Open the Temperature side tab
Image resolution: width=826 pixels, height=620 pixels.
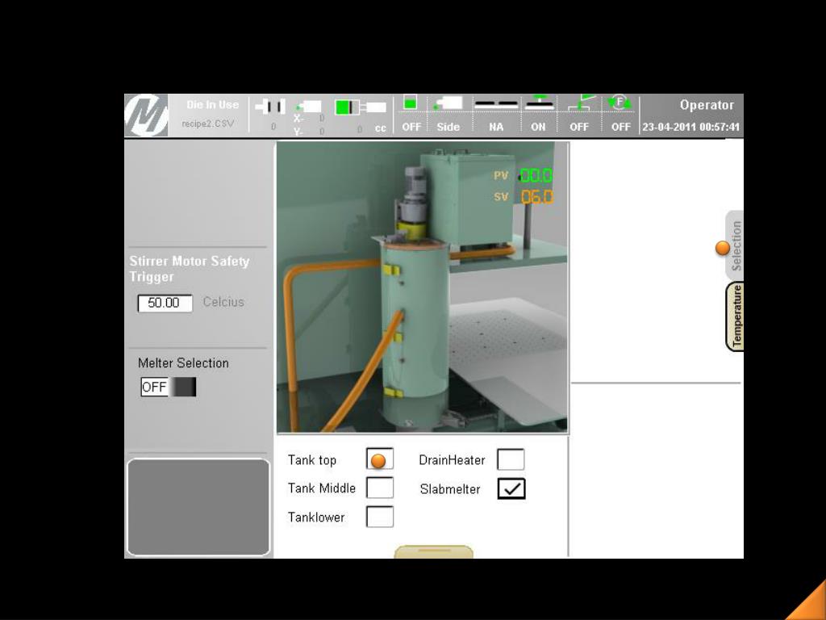pos(736,316)
